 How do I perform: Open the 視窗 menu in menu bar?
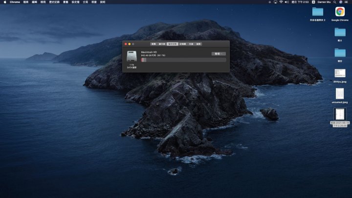(x=94, y=2)
